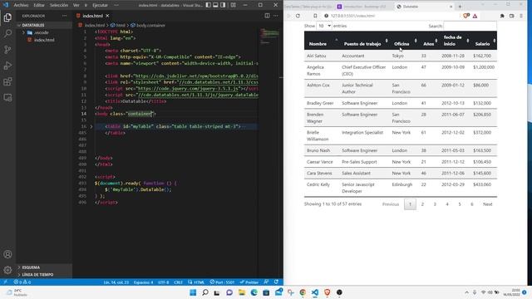This screenshot has width=532, height=299.
Task: Reload the page in the browser
Action: 298,16
